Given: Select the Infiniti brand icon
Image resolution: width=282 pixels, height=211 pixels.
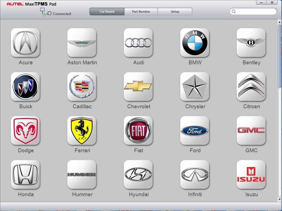Looking at the screenshot, I should click(x=195, y=174).
